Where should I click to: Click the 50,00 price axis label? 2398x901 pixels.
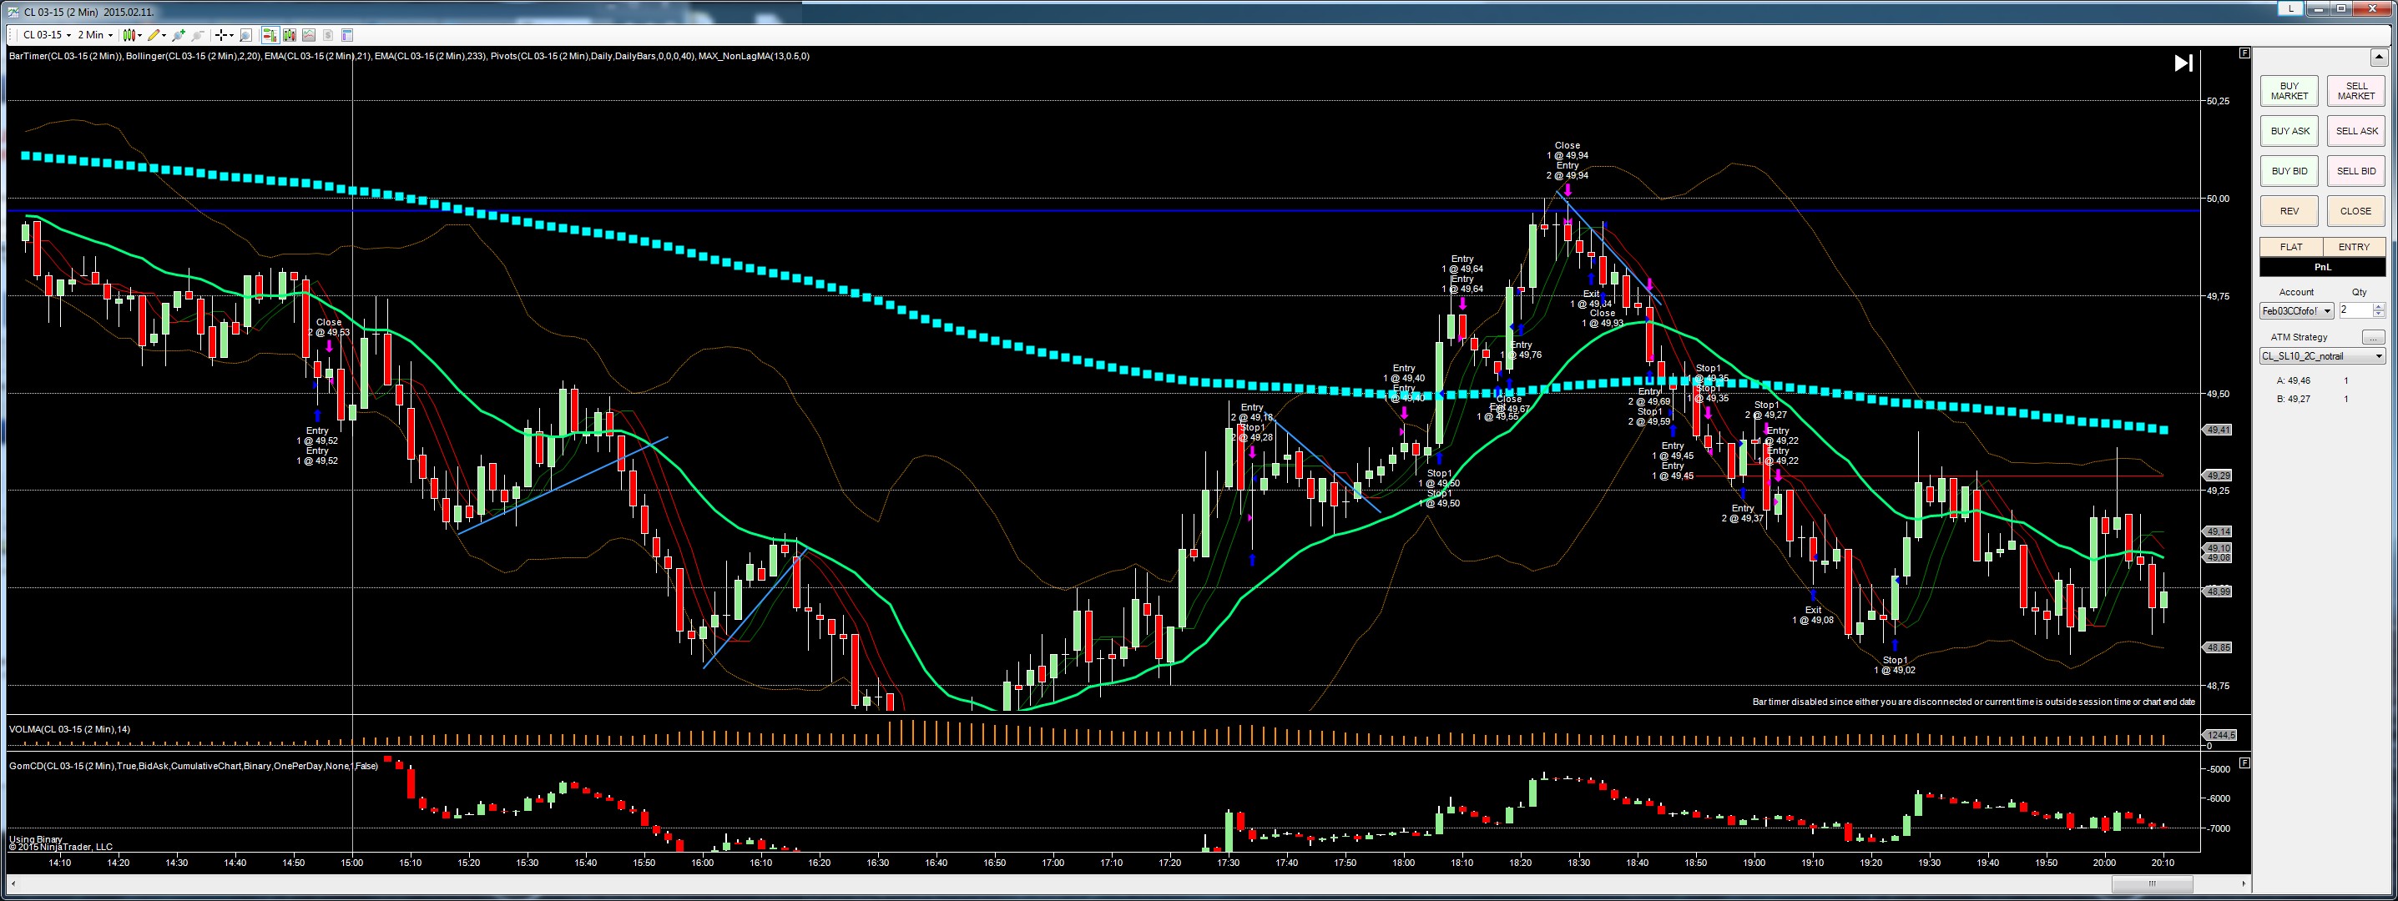pyautogui.click(x=2219, y=199)
